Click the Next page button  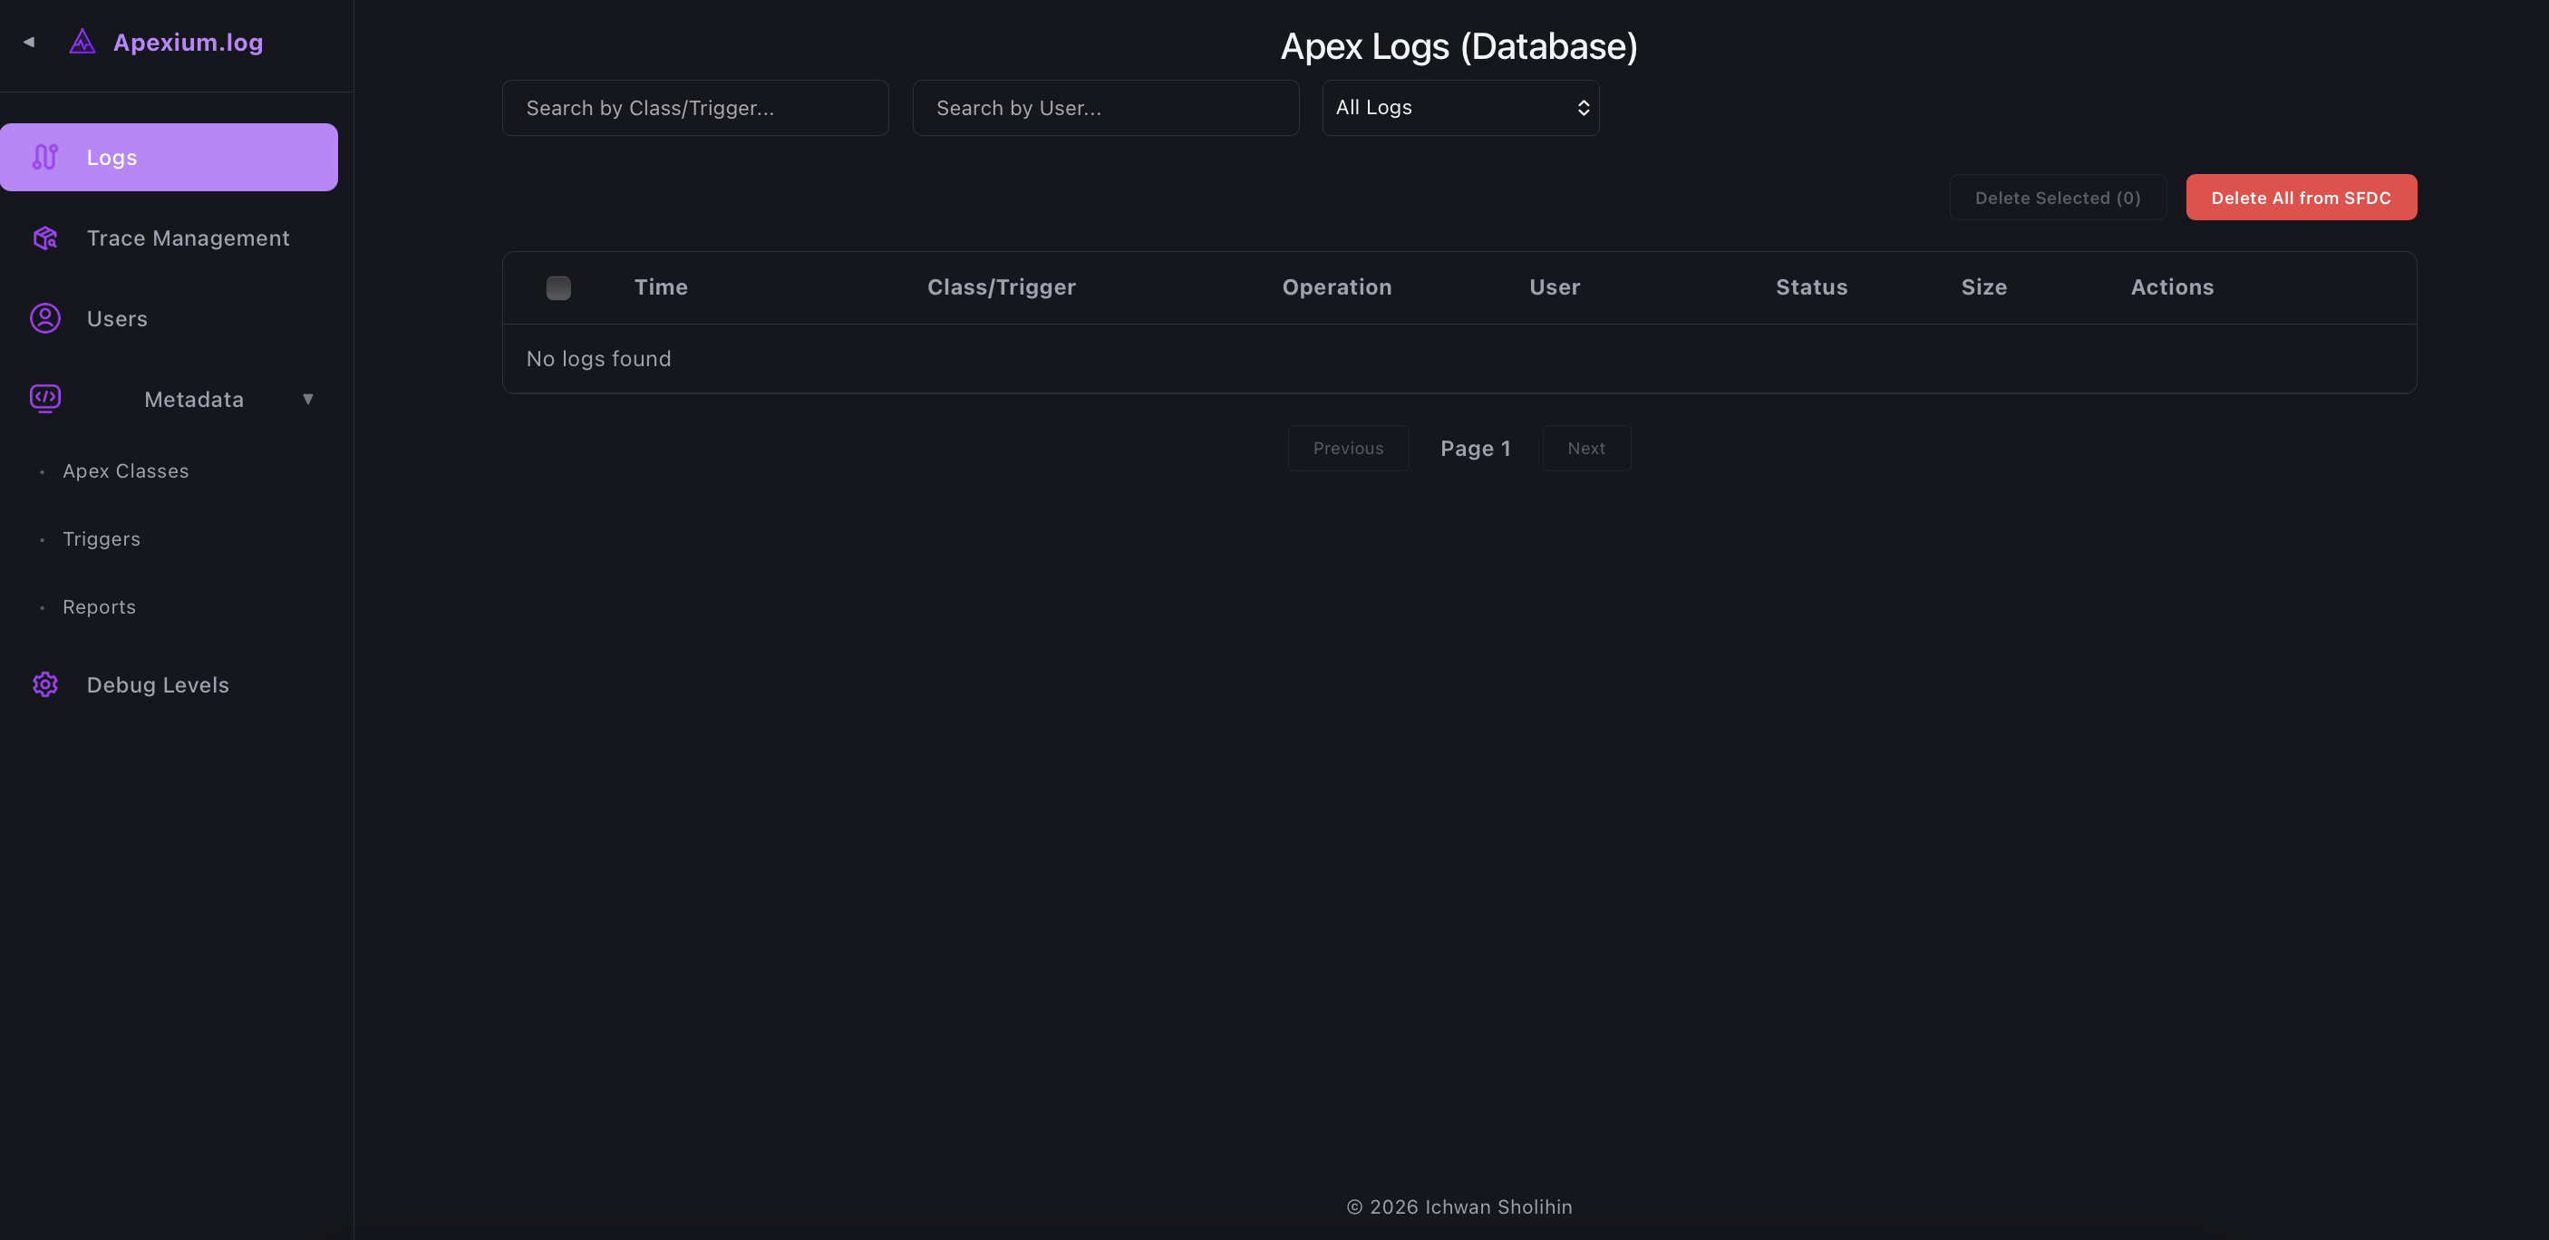1586,447
